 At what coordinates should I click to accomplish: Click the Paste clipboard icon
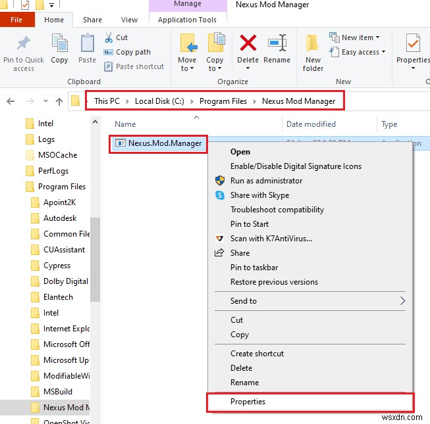coord(87,43)
